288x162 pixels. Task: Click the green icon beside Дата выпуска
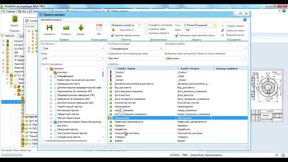(111, 95)
